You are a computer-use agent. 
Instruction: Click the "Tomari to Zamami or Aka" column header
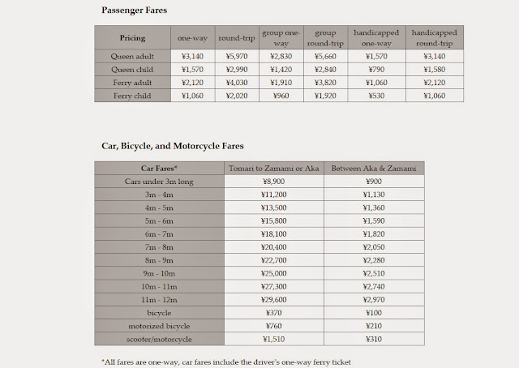pyautogui.click(x=273, y=168)
